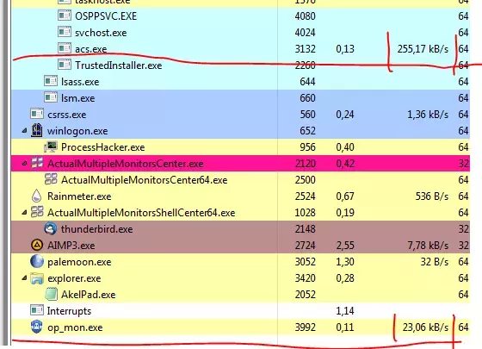
Task: Select the acs.exe process row
Action: [240, 49]
